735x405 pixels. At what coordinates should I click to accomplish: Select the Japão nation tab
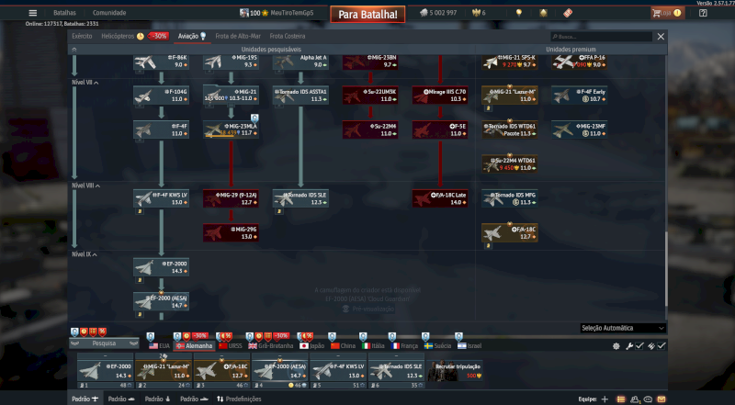(311, 346)
